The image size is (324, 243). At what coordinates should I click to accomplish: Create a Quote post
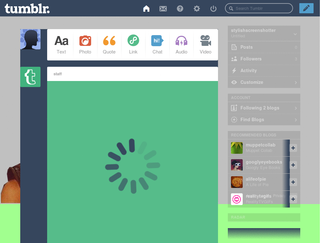[x=109, y=45]
